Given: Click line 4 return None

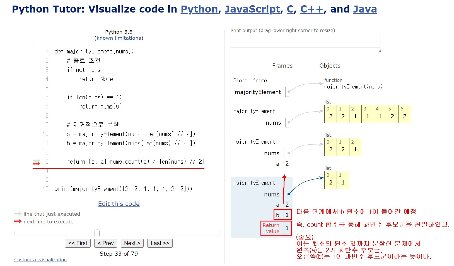Looking at the screenshot, I should [96, 79].
